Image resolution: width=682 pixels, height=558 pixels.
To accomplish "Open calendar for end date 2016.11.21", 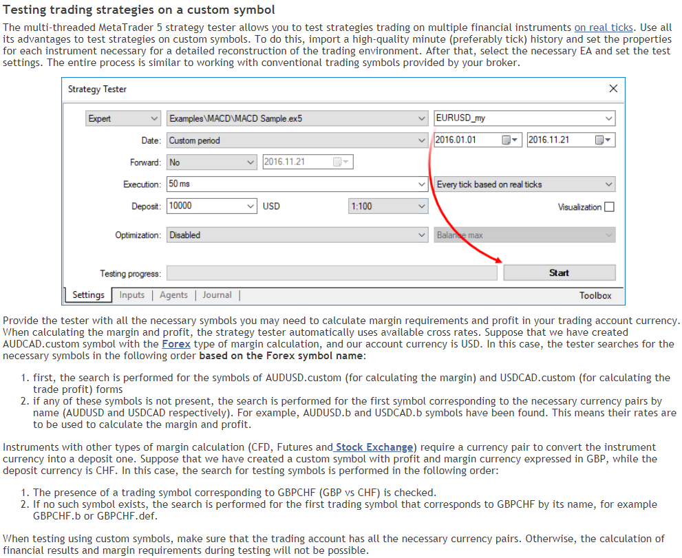I will [603, 140].
